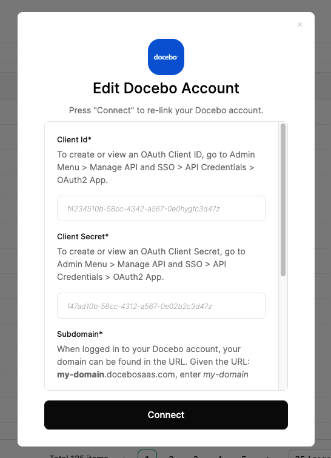Viewport: 331px width, 458px height.
Task: Click the 'Press "Connect" to re-link' subtitle
Action: pos(165,110)
